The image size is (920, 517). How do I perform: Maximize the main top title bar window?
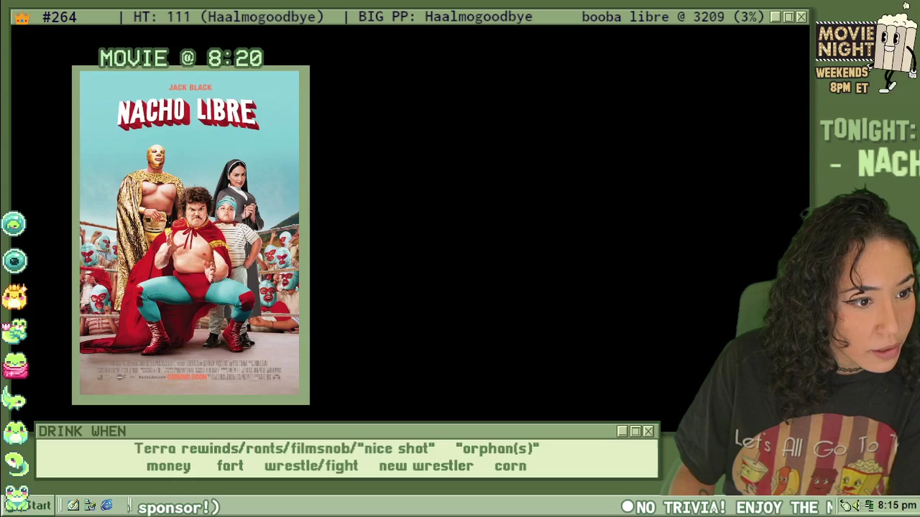789,17
